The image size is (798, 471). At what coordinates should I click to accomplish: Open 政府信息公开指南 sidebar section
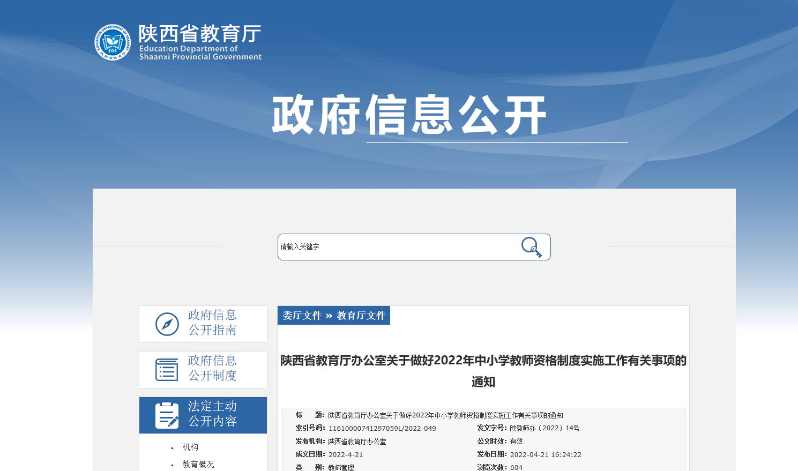(212, 323)
